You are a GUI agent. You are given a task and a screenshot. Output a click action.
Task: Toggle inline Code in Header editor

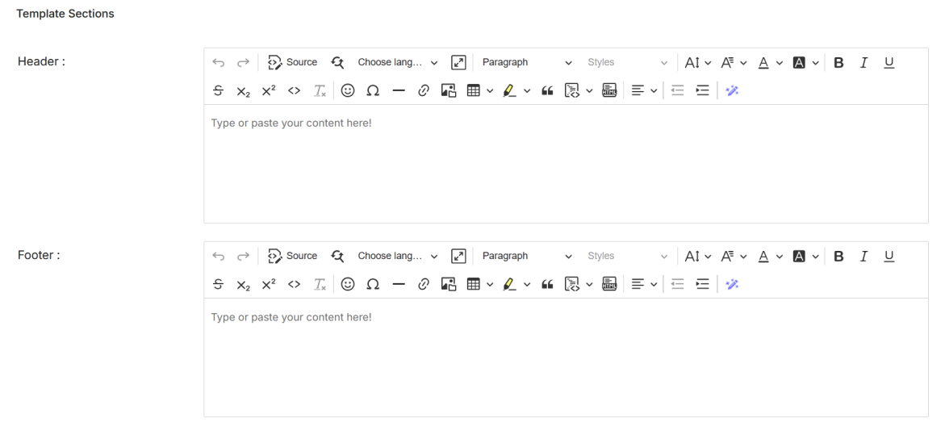point(294,90)
